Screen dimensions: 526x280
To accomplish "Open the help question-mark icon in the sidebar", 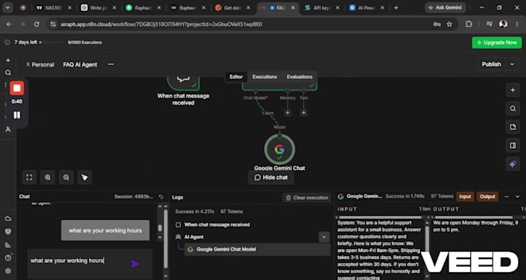I will pos(8,258).
